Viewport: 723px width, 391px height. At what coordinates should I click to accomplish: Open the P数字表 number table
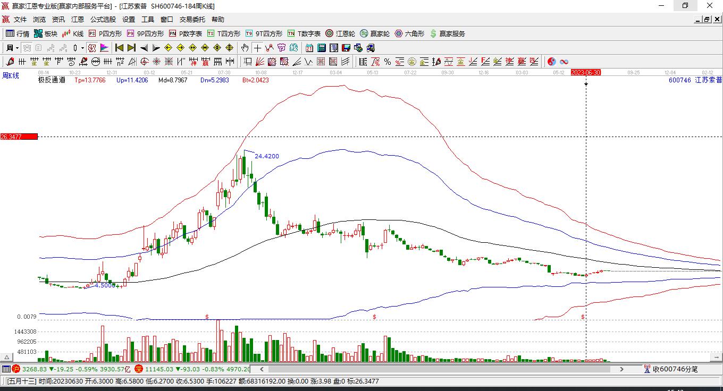coord(186,33)
